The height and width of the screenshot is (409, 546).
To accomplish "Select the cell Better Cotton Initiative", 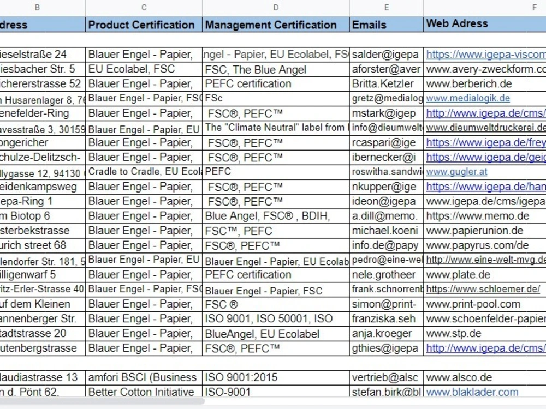I will click(144, 392).
